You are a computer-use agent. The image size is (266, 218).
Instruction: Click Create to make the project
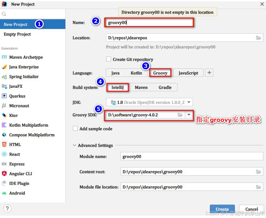[x=222, y=209]
